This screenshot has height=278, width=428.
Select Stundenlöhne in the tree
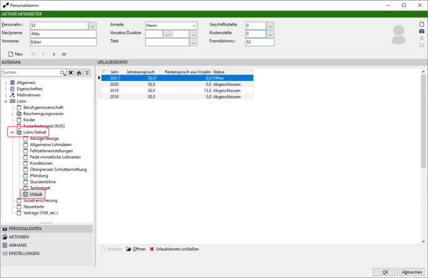[x=42, y=182]
